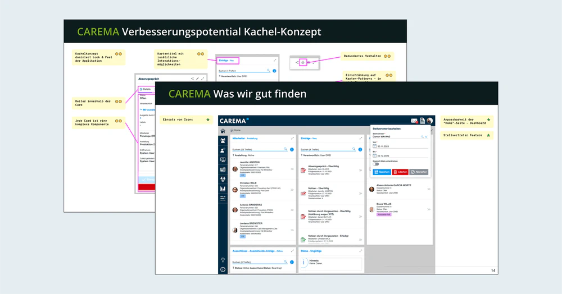This screenshot has width=562, height=294.
Task: Open the user profile avatar in header
Action: point(430,121)
